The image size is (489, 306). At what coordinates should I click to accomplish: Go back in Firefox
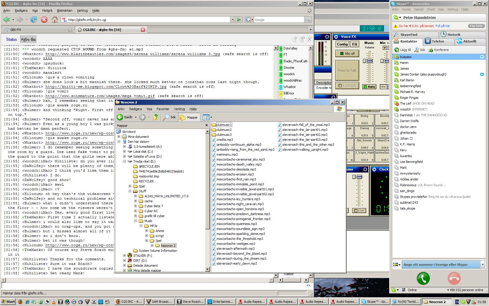coord(7,20)
